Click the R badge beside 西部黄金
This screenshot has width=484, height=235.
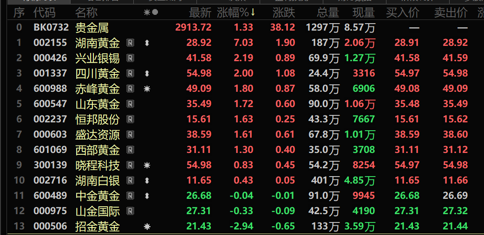click(x=130, y=150)
